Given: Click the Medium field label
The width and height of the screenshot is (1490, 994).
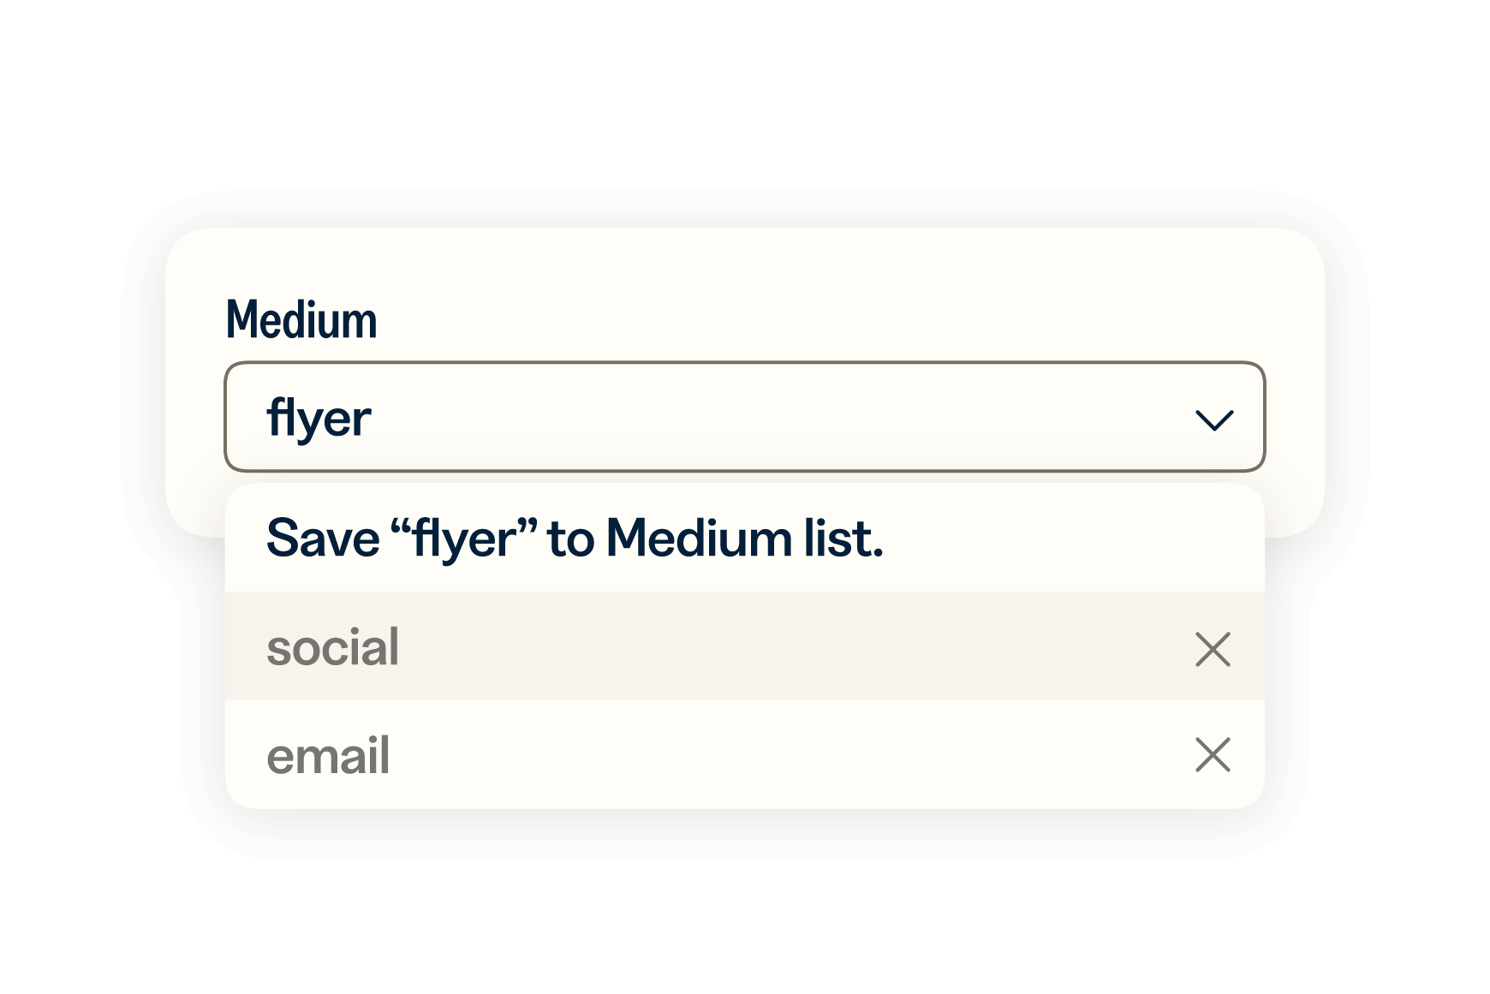Looking at the screenshot, I should [301, 320].
